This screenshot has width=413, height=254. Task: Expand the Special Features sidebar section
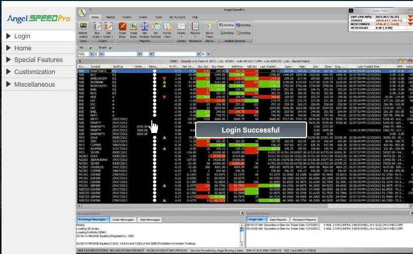point(38,60)
